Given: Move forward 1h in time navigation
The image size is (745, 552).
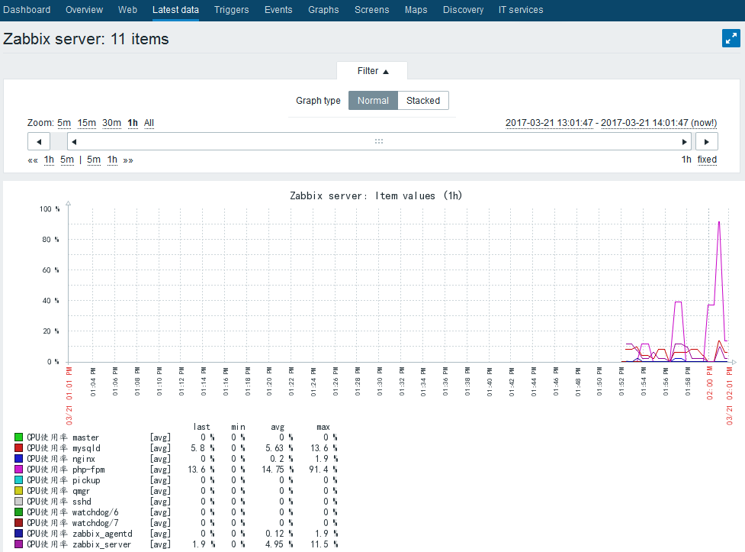Looking at the screenshot, I should 112,160.
